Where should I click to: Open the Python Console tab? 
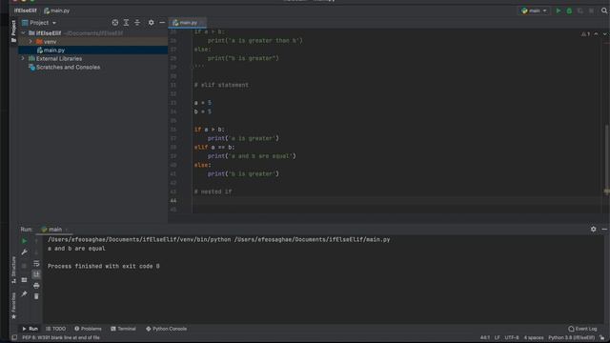[x=166, y=329]
